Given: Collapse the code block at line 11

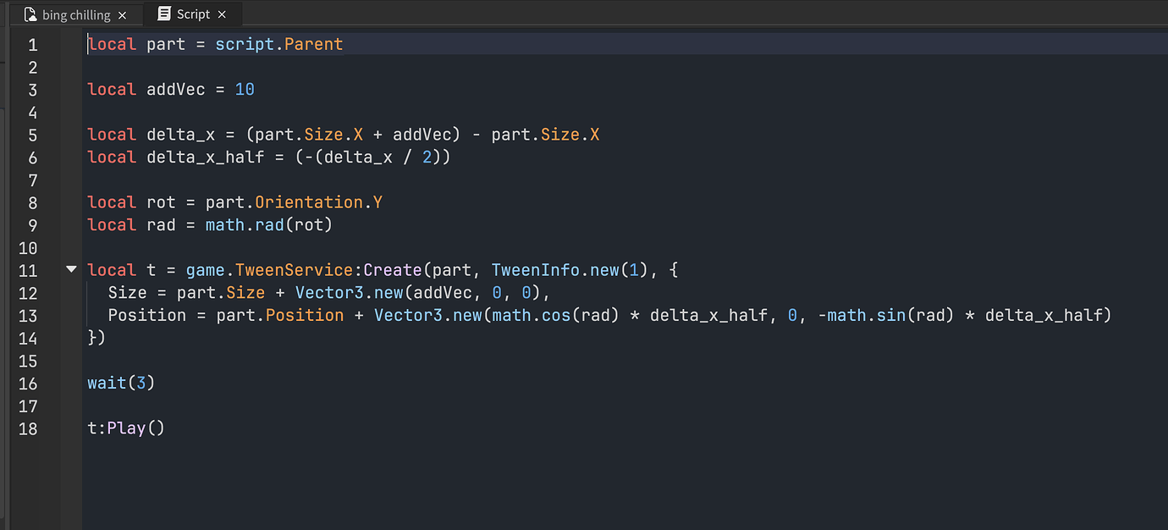Looking at the screenshot, I should click(71, 270).
